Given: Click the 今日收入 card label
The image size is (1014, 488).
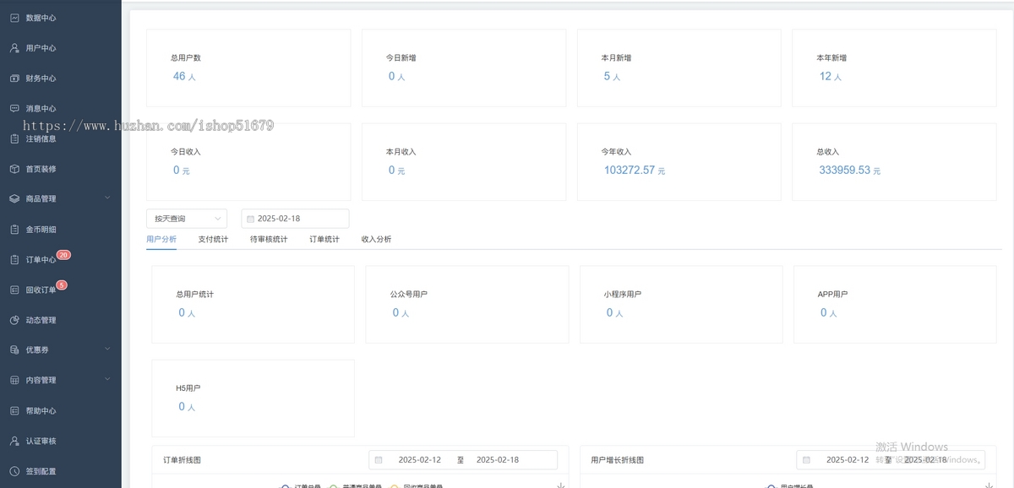Looking at the screenshot, I should pyautogui.click(x=186, y=152).
